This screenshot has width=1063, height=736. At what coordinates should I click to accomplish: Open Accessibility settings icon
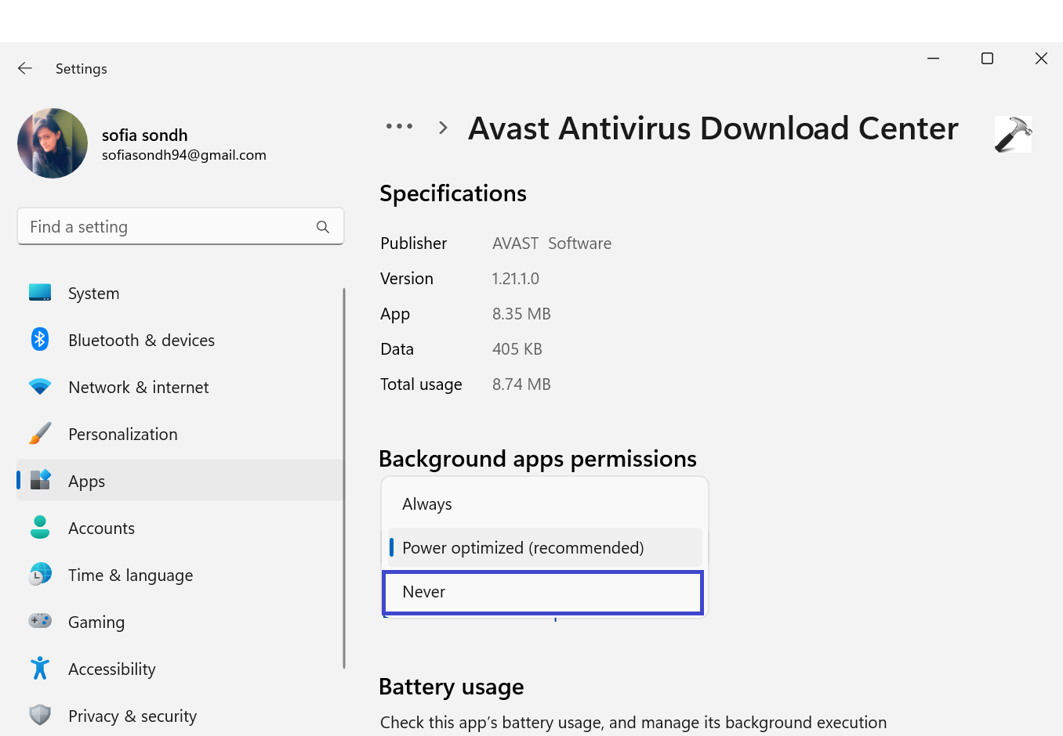click(39, 668)
